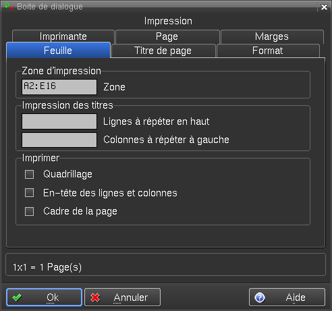The height and width of the screenshot is (311, 332).
Task: Close the dialog with the title bar X
Action: [x=324, y=7]
